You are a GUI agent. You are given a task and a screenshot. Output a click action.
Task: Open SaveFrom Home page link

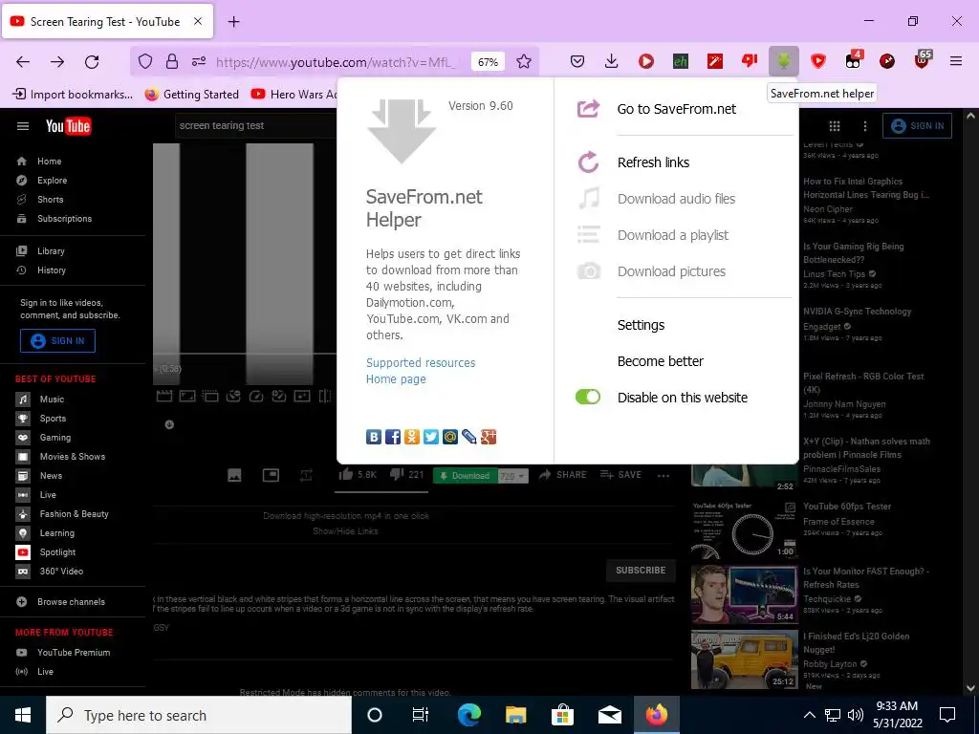tap(396, 378)
